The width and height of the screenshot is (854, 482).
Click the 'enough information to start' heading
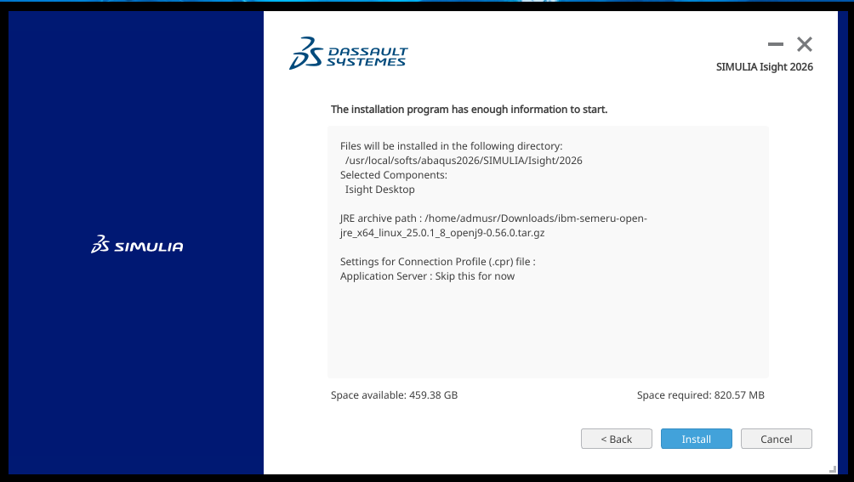point(469,110)
